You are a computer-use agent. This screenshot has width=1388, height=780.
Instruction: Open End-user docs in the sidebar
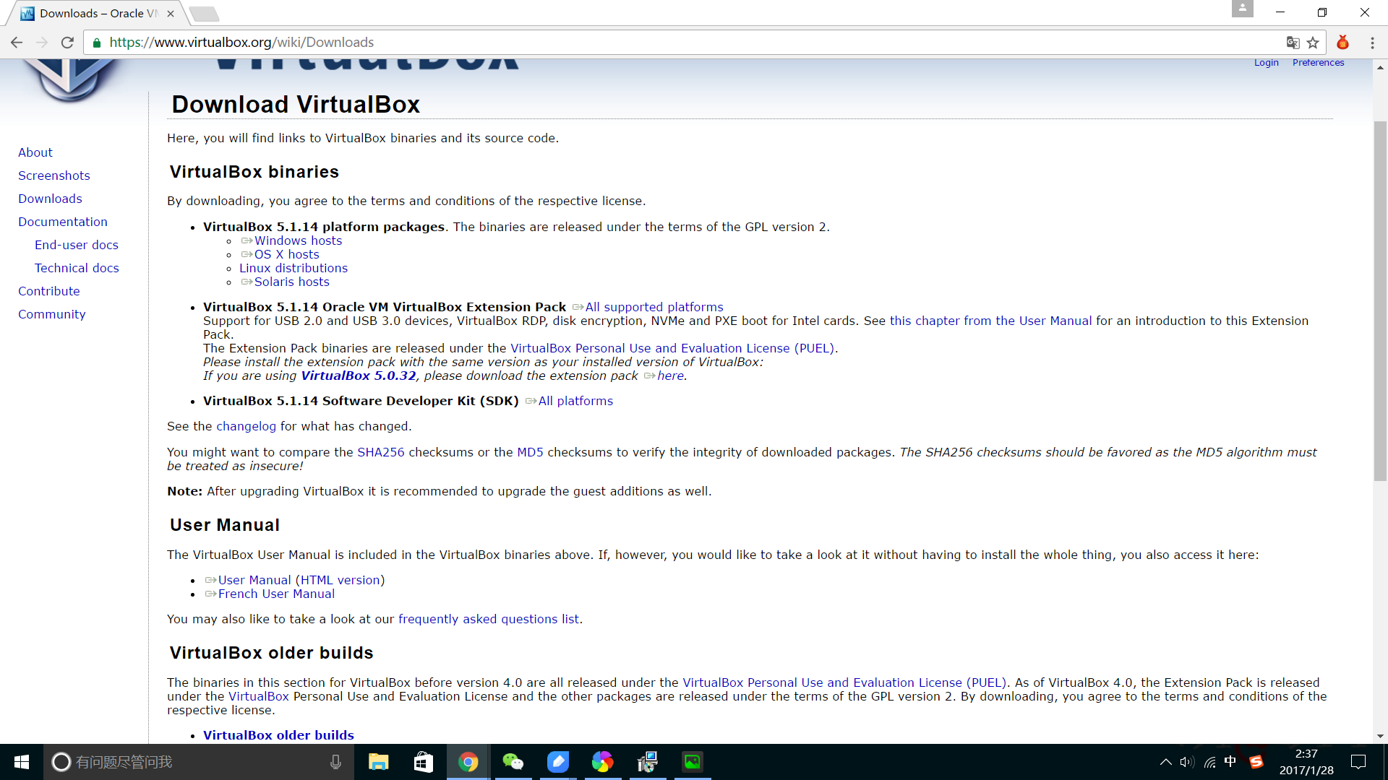tap(77, 245)
